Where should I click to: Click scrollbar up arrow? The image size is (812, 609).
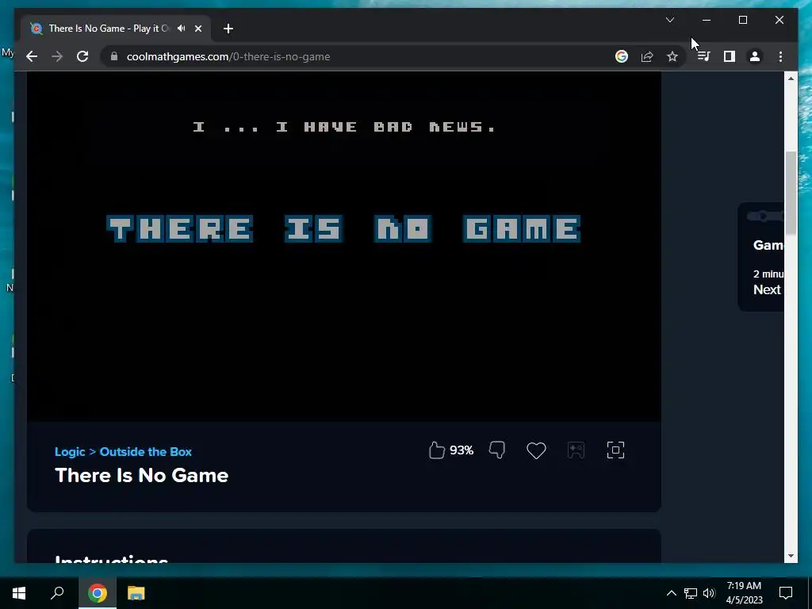[x=791, y=79]
